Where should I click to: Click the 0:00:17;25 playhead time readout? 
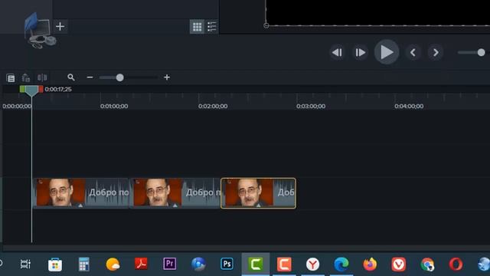[x=58, y=89]
